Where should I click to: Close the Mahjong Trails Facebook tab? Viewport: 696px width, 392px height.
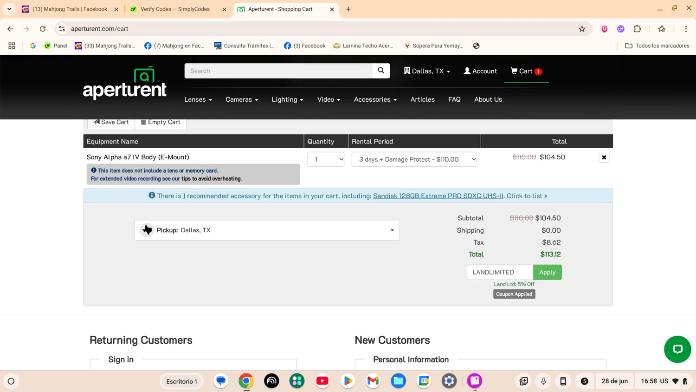pyautogui.click(x=116, y=9)
